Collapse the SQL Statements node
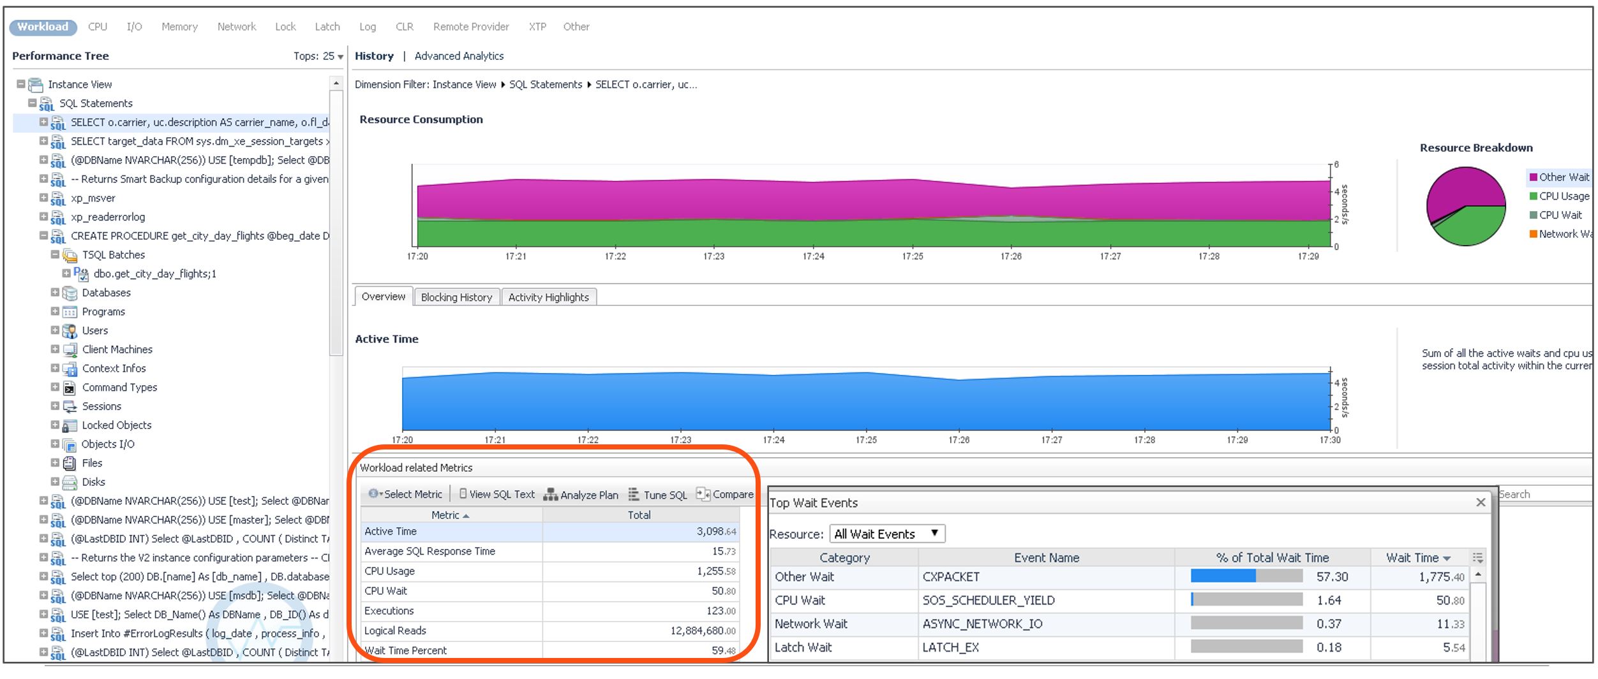Image resolution: width=1598 pixels, height=679 pixels. tap(33, 103)
